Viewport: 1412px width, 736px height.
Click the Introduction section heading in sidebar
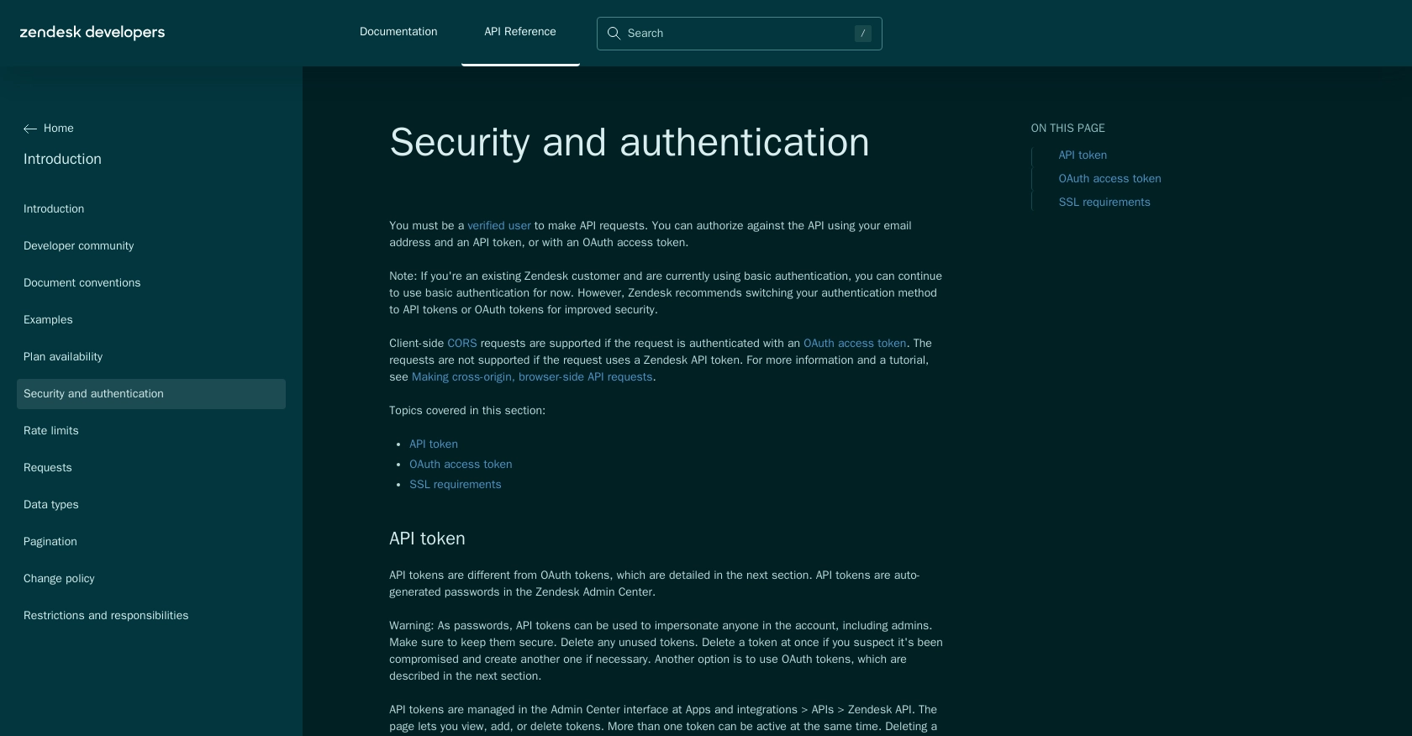[62, 160]
